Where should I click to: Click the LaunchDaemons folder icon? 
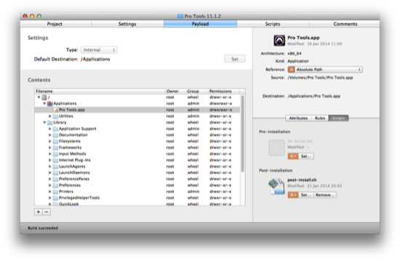[55, 173]
